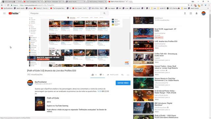
Task: Click the EDITAR VÍDEO button
Action: (x=123, y=83)
